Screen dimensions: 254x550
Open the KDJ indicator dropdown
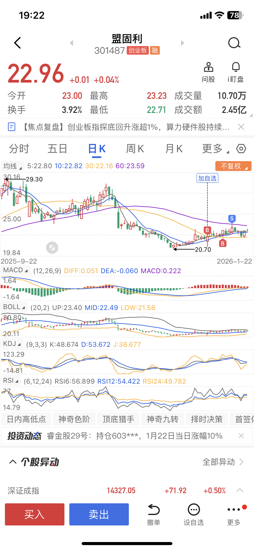point(12,344)
